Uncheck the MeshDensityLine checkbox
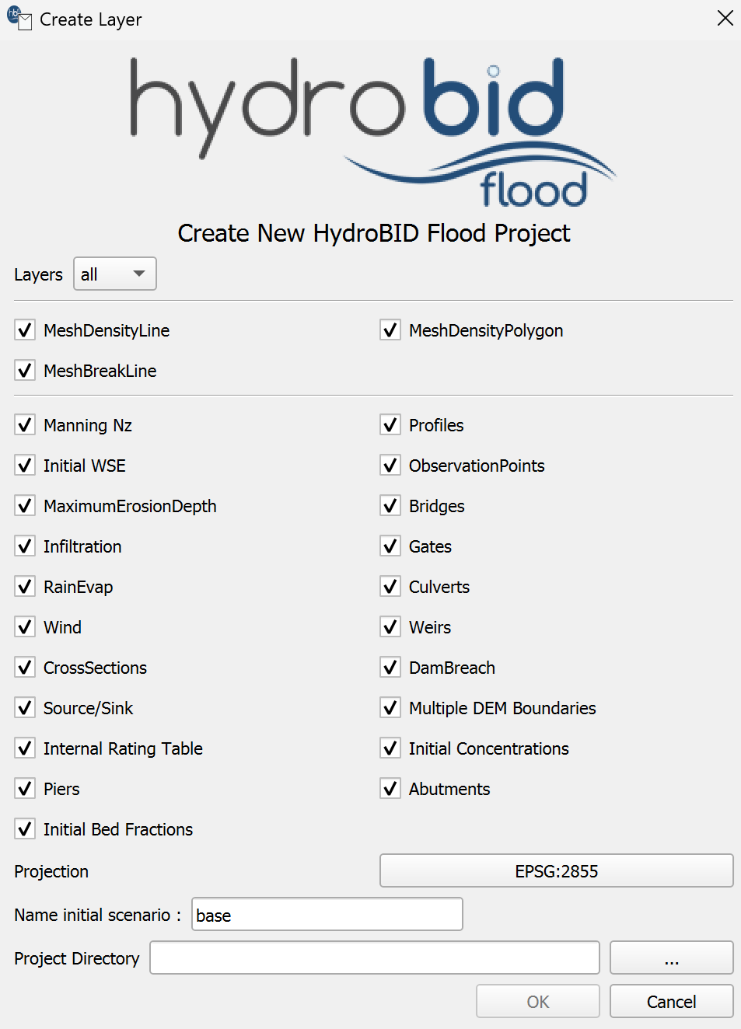 pos(25,330)
